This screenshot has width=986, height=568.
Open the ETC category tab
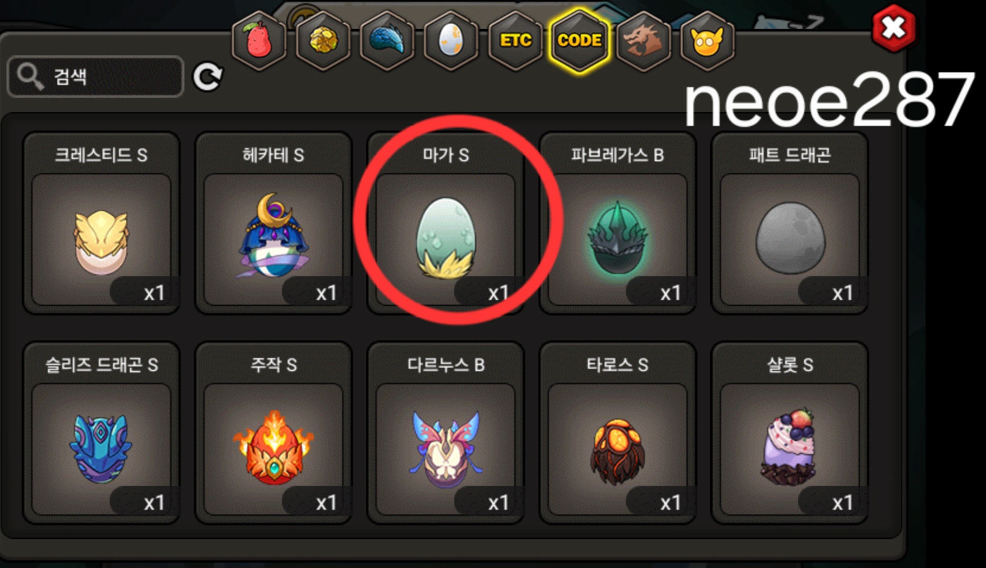click(x=516, y=40)
